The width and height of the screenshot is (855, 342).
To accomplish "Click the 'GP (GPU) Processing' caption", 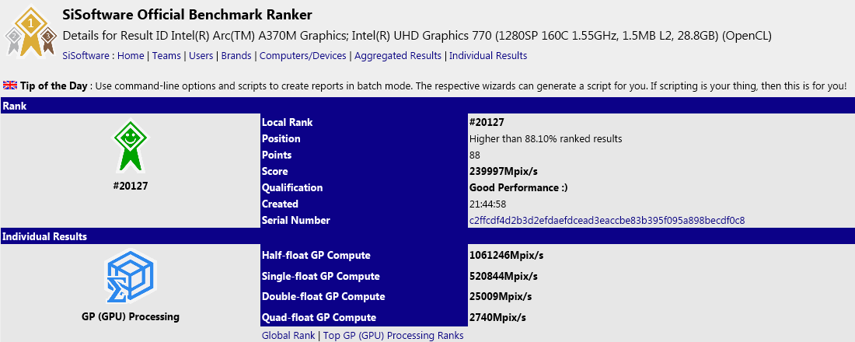I will click(130, 316).
